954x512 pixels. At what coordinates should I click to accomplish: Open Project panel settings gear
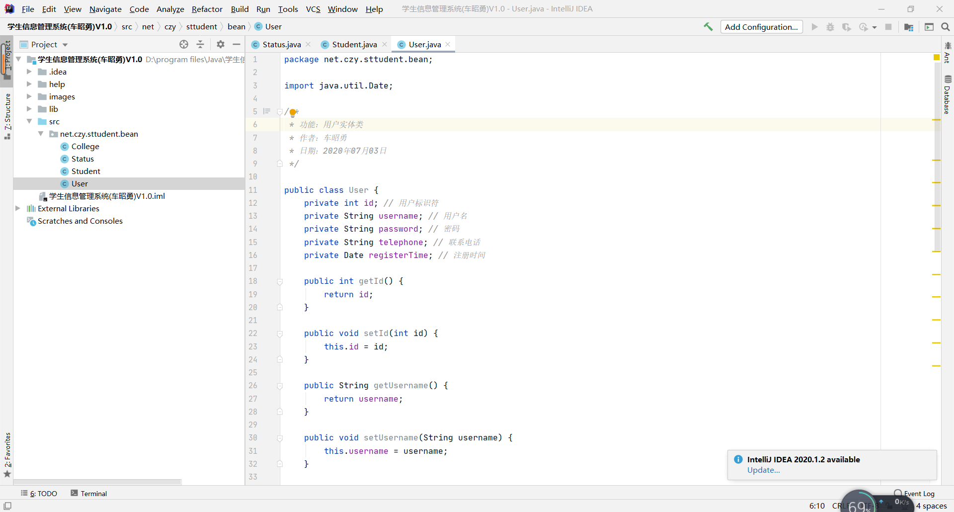221,44
